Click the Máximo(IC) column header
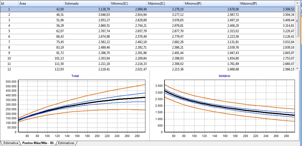Viewport: 302px width, 146px height. [166, 4]
